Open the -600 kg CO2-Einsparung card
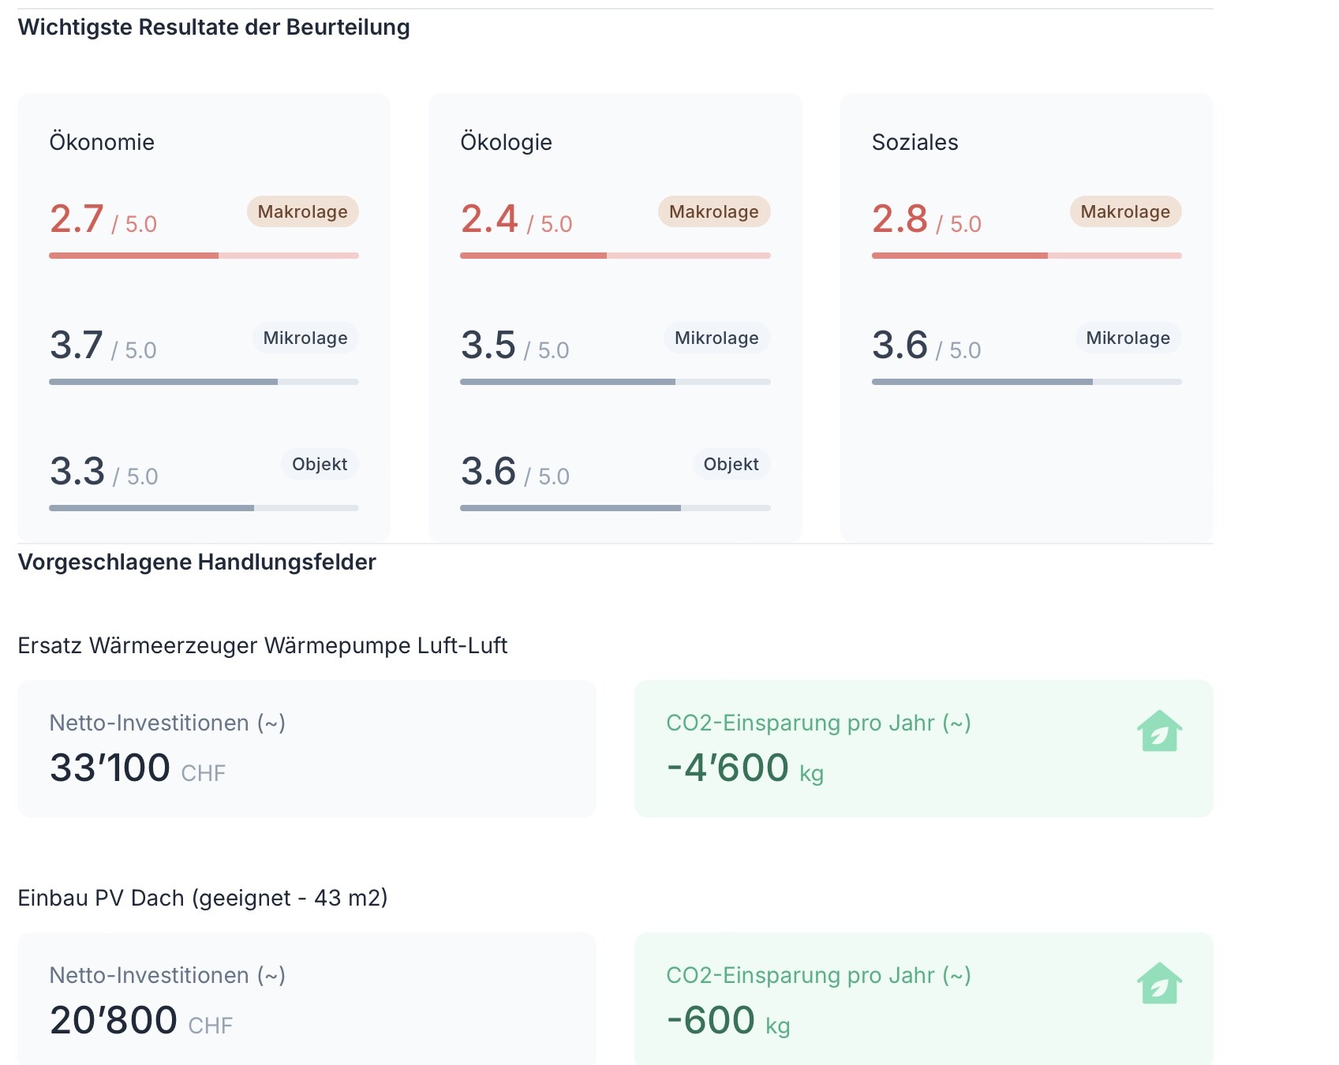This screenshot has height=1065, width=1339. pos(924,999)
